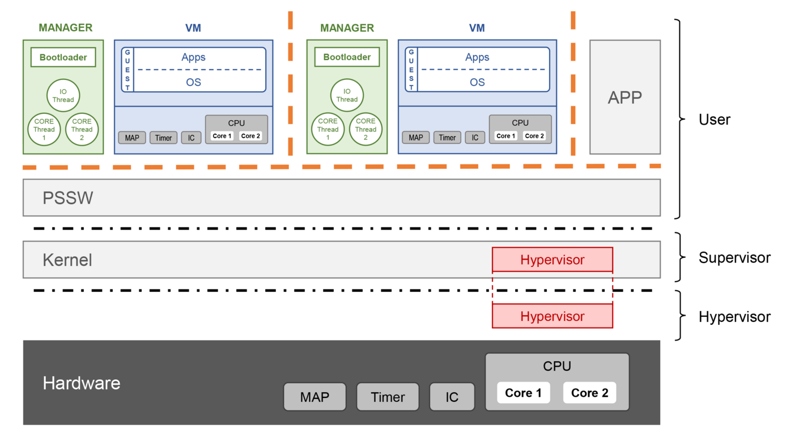Select the IC block in the second VM
The image size is (799, 437).
(475, 137)
